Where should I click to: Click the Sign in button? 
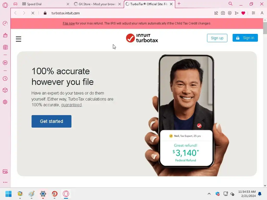[245, 38]
